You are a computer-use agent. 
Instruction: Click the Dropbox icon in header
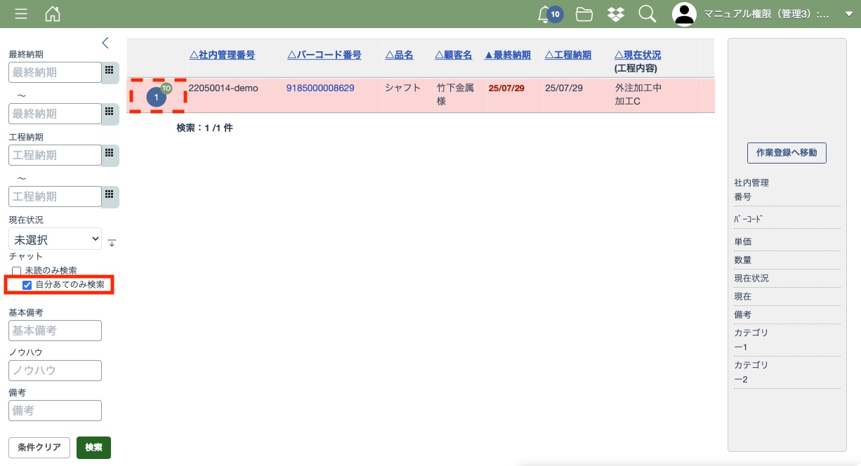pyautogui.click(x=615, y=14)
